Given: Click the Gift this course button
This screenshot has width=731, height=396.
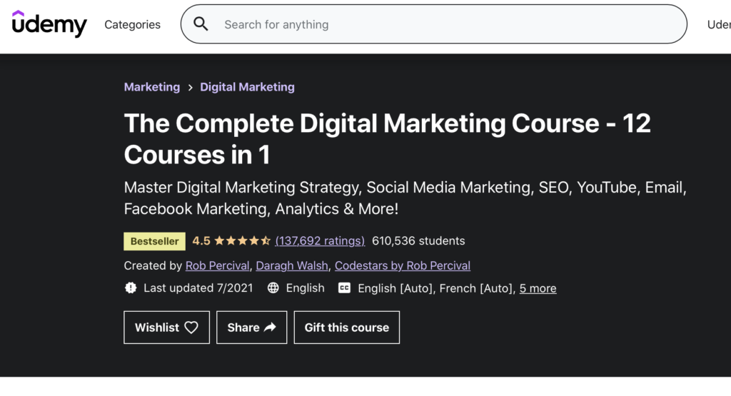Looking at the screenshot, I should point(347,328).
